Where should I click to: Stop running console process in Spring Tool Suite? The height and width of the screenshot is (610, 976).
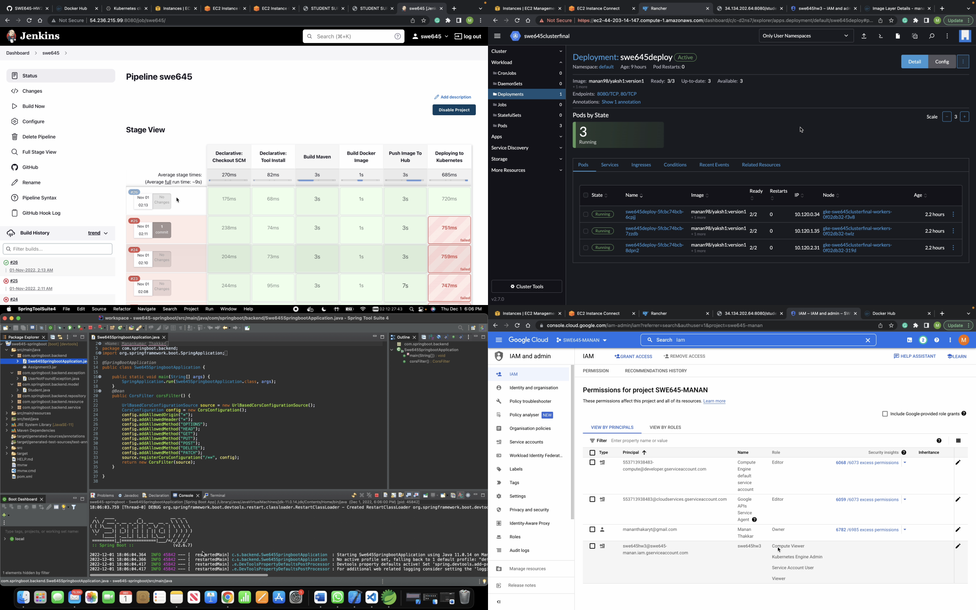tap(377, 495)
